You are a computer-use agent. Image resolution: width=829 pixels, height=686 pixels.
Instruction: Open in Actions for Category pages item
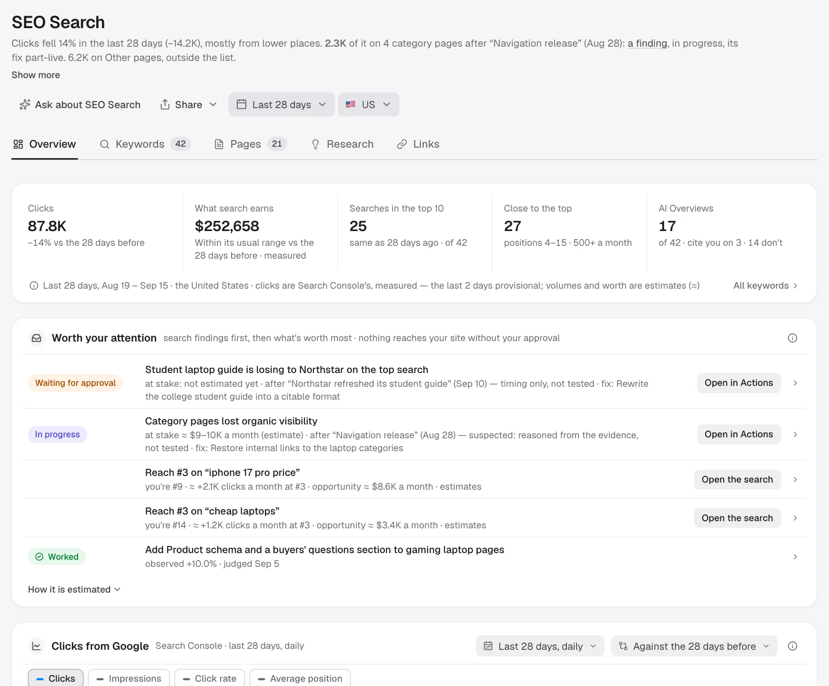coord(738,434)
